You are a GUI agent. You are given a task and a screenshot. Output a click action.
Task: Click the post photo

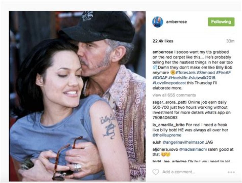tap(77, 96)
